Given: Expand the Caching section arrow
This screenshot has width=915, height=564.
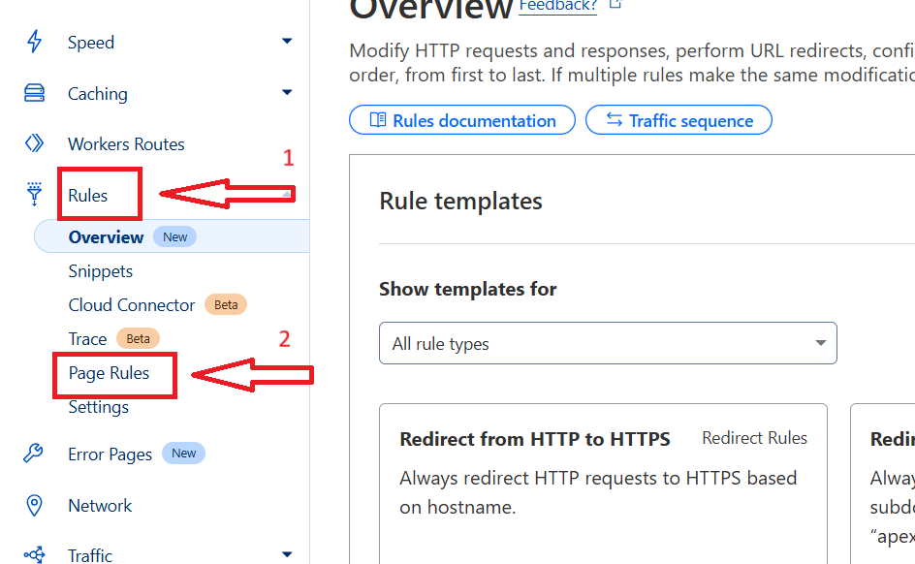Looking at the screenshot, I should tap(287, 93).
